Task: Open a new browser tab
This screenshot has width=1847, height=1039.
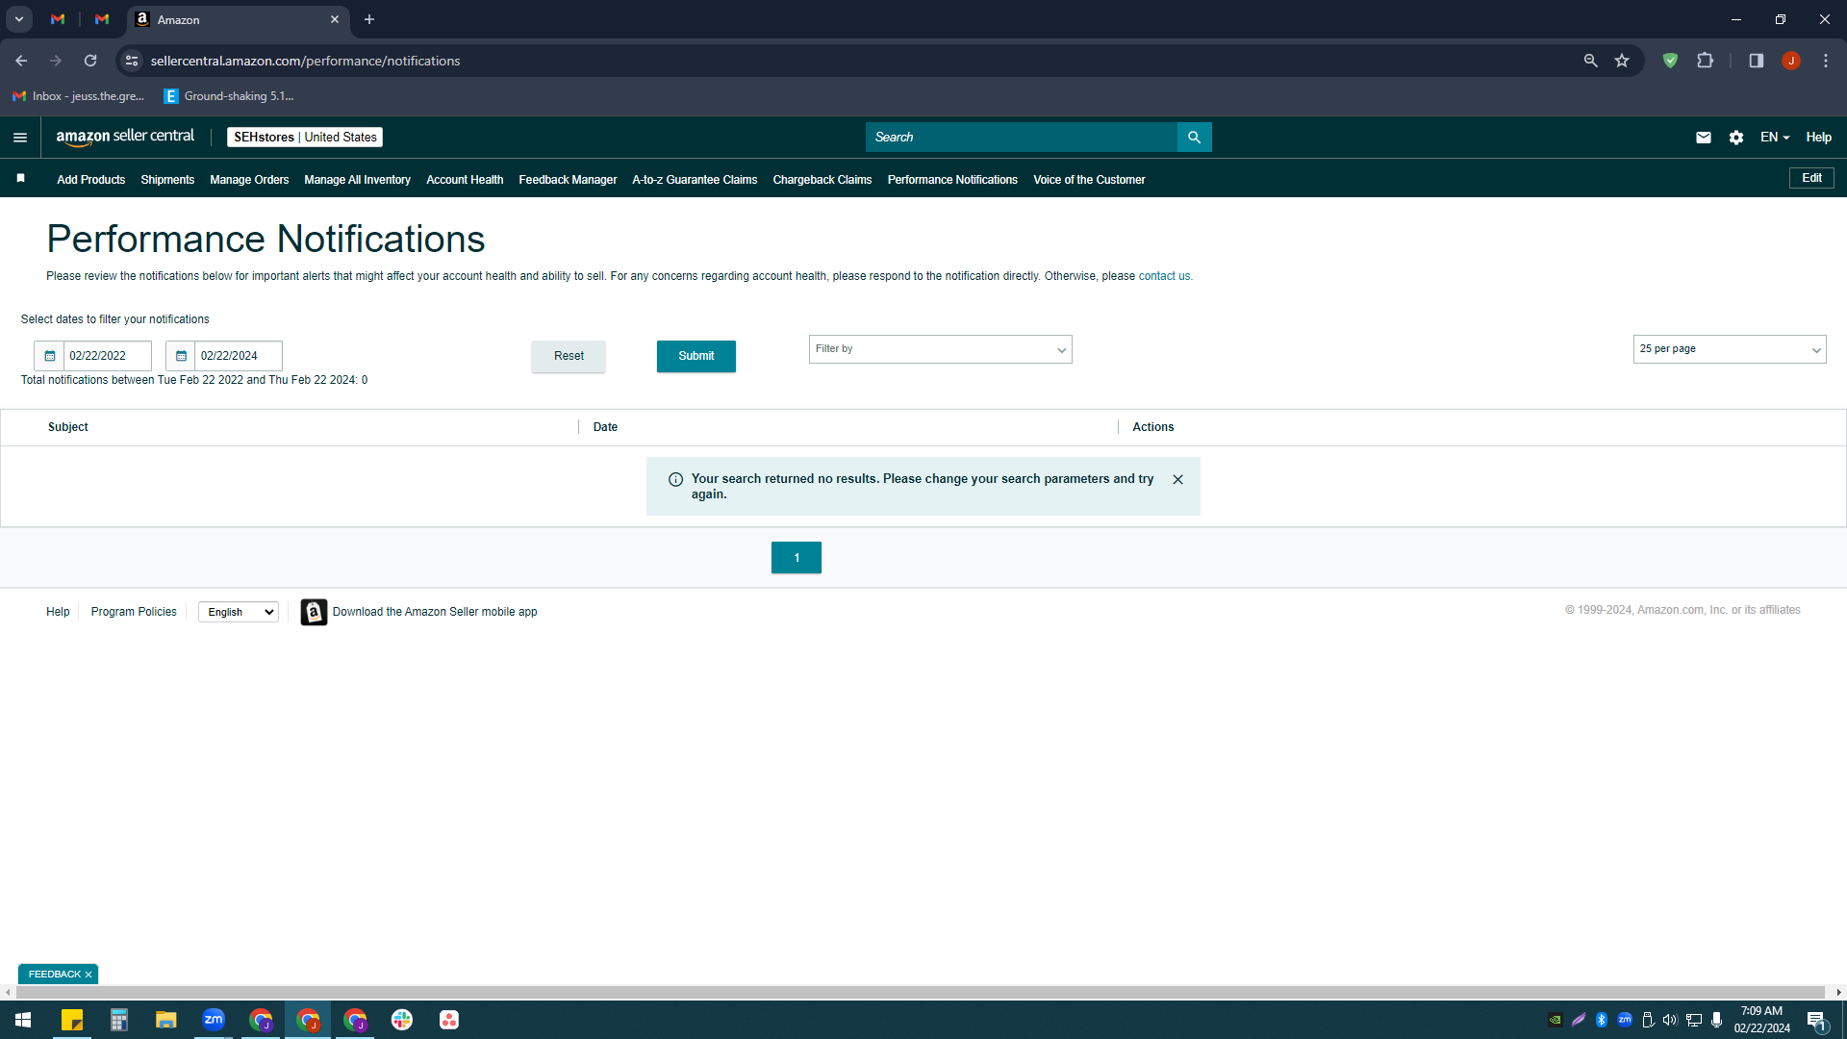Action: 368,19
